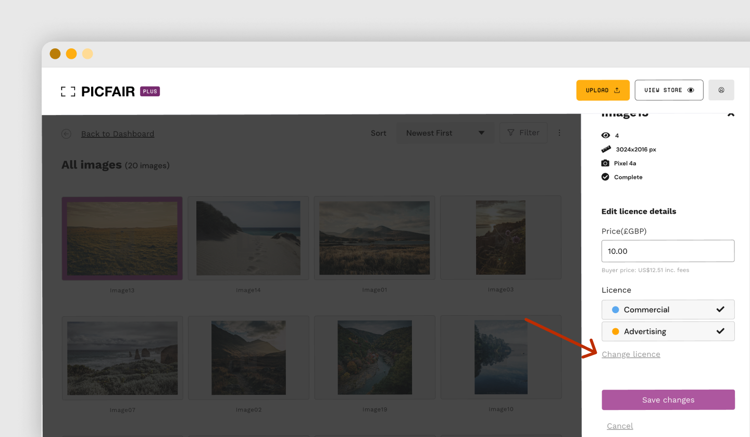Screen dimensions: 750x437
Task: Select the Image02 thumbnail
Action: coord(248,358)
